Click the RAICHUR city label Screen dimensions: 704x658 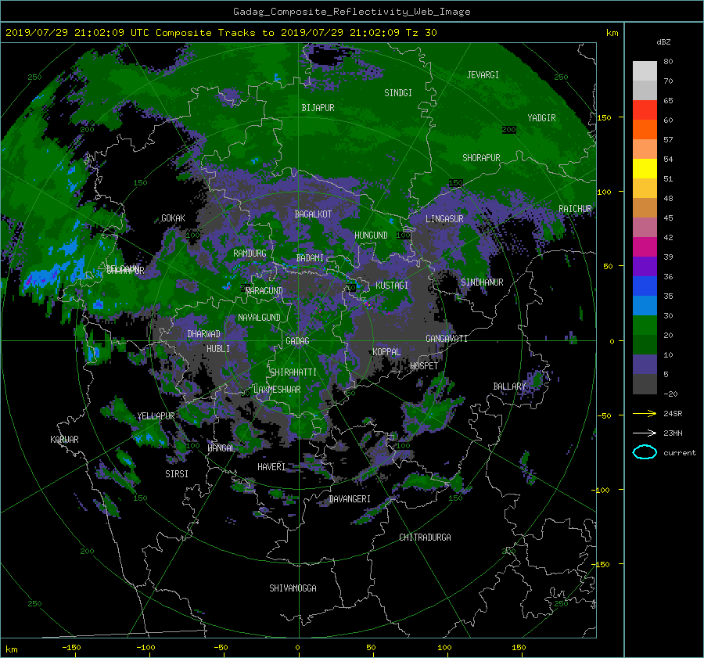coord(575,209)
